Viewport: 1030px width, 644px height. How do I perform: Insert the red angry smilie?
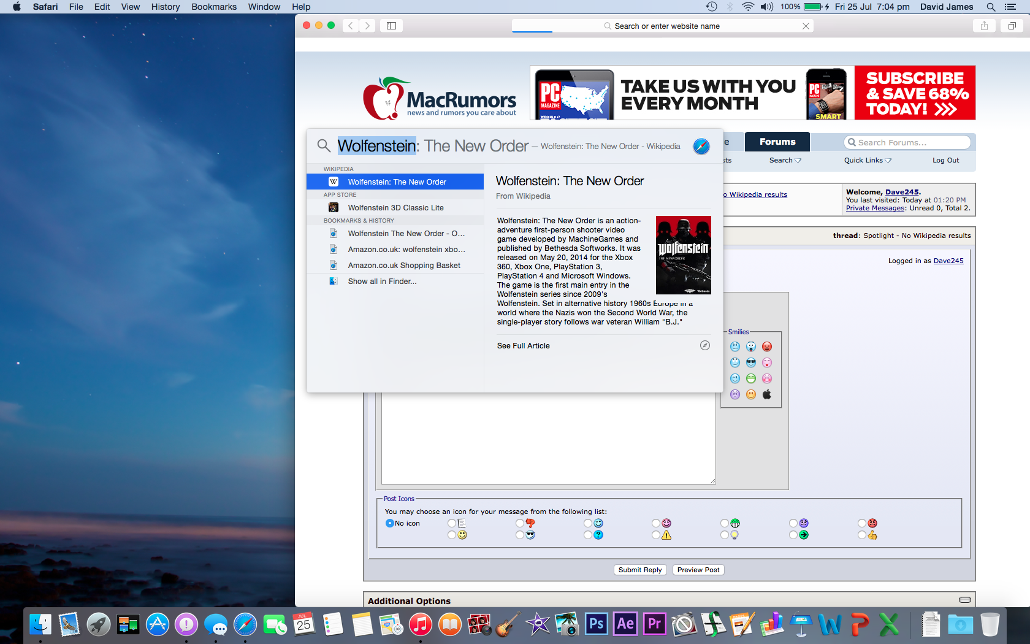coord(767,347)
